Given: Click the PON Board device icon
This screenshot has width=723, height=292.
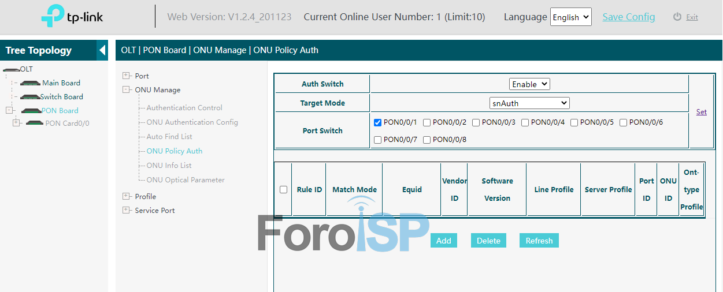Looking at the screenshot, I should tap(31, 111).
